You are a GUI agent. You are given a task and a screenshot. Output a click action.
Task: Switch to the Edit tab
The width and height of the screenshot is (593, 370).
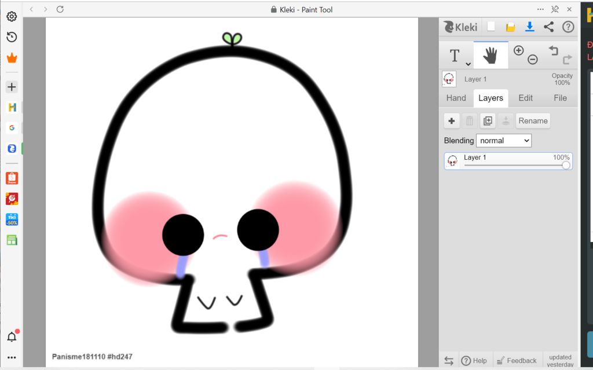(x=526, y=98)
